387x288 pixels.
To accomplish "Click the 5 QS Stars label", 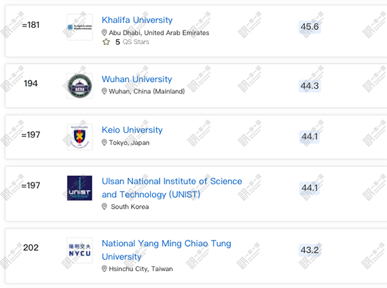I will click(x=132, y=42).
